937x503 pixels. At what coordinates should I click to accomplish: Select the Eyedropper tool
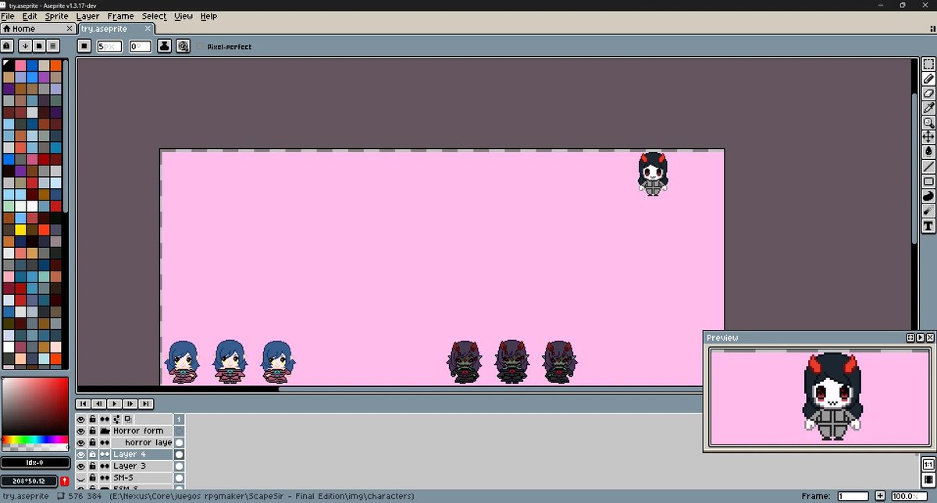coord(928,108)
